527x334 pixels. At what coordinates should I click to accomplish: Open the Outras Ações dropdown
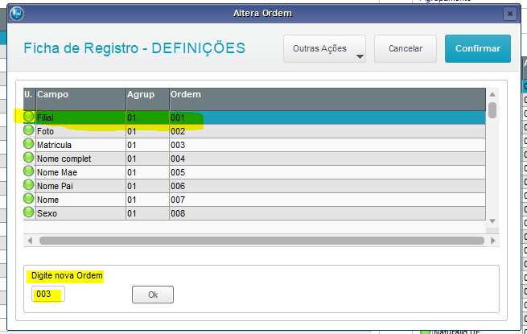tap(324, 49)
